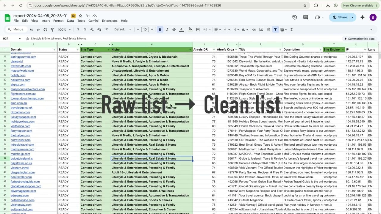The image size is (381, 214).
Task: Click the Gemini spark icon in header
Action: point(362,17)
